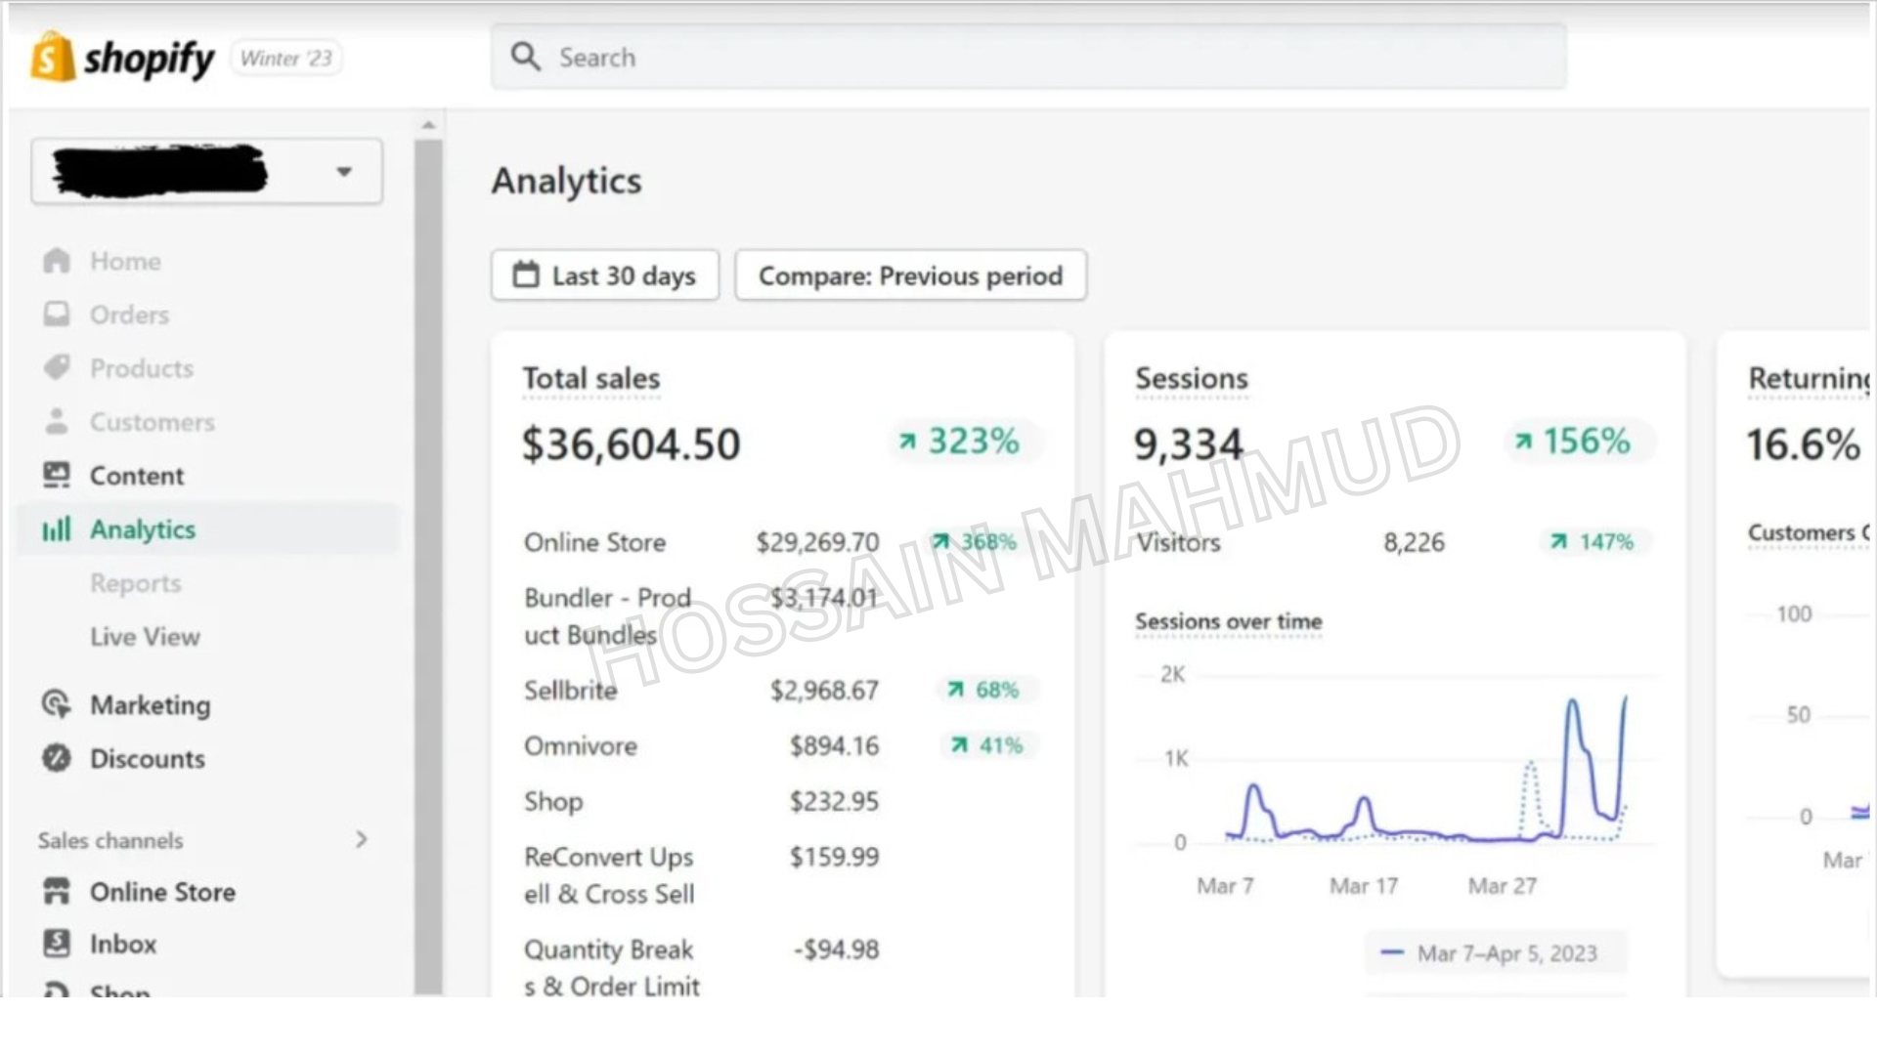Viewport: 1877px width, 1055px height.
Task: Open the Last 30 days date picker
Action: [x=605, y=275]
